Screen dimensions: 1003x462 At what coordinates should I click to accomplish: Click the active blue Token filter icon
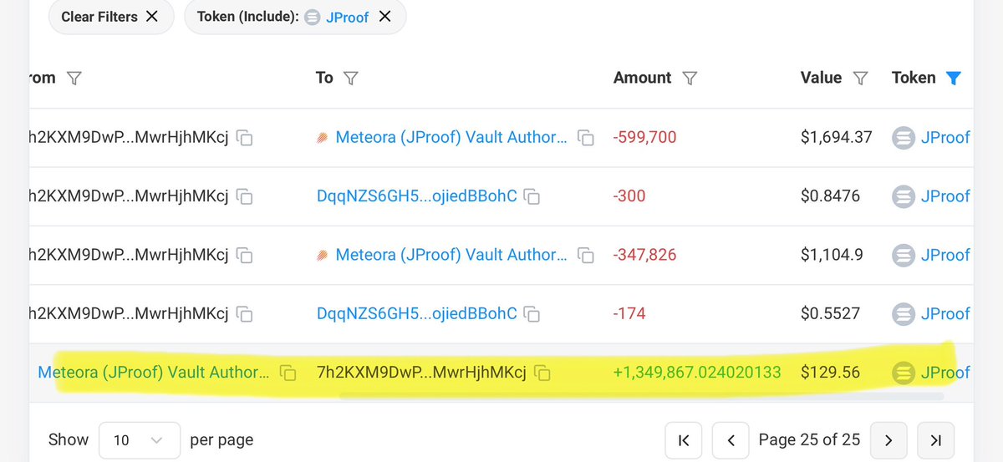coord(953,78)
